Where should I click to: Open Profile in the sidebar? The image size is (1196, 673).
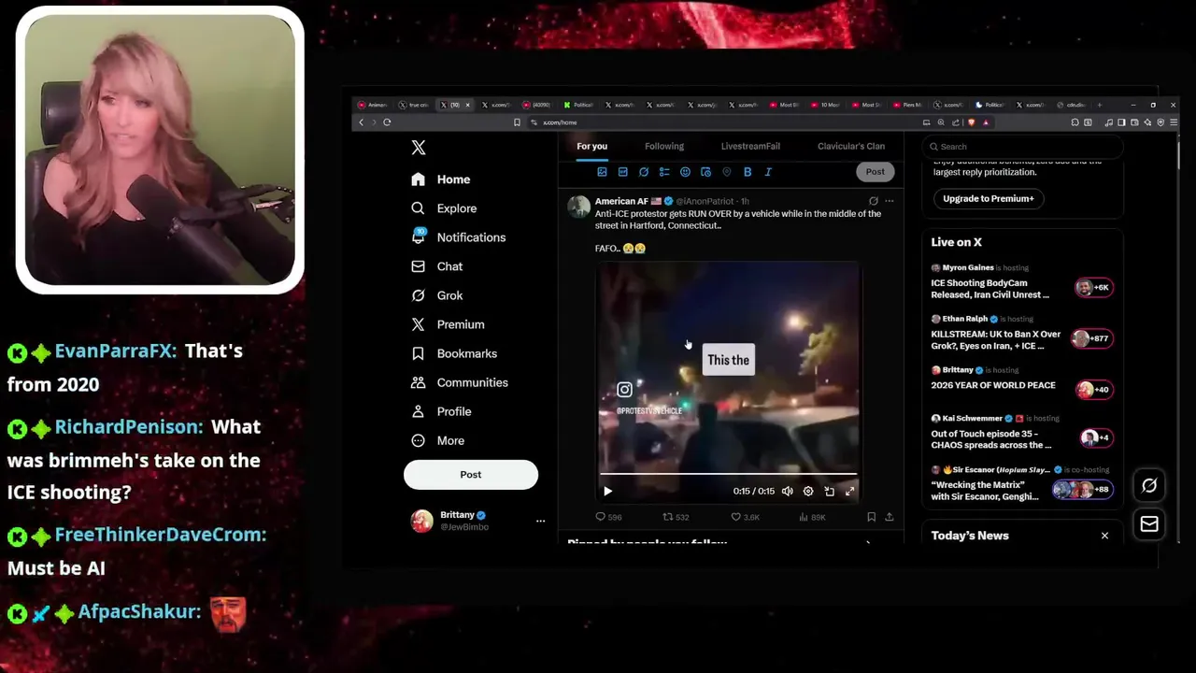pos(441,411)
